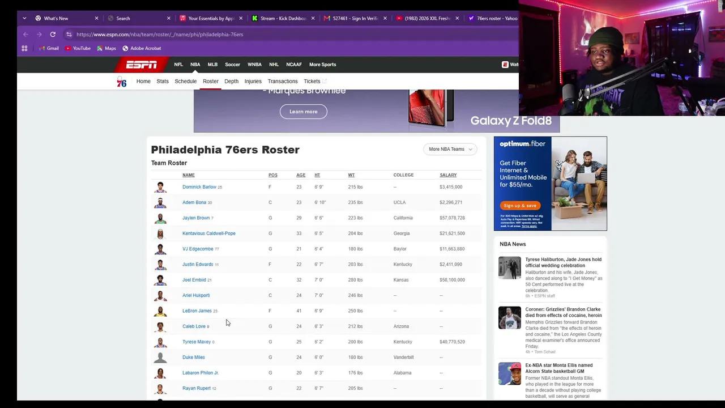Open the tab search dropdown arrow
This screenshot has height=408, width=725.
[x=24, y=18]
